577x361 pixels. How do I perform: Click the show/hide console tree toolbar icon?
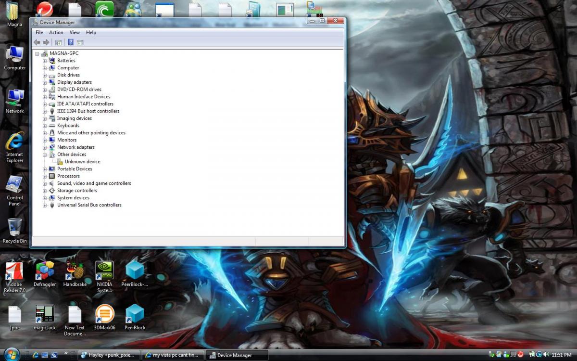click(59, 42)
